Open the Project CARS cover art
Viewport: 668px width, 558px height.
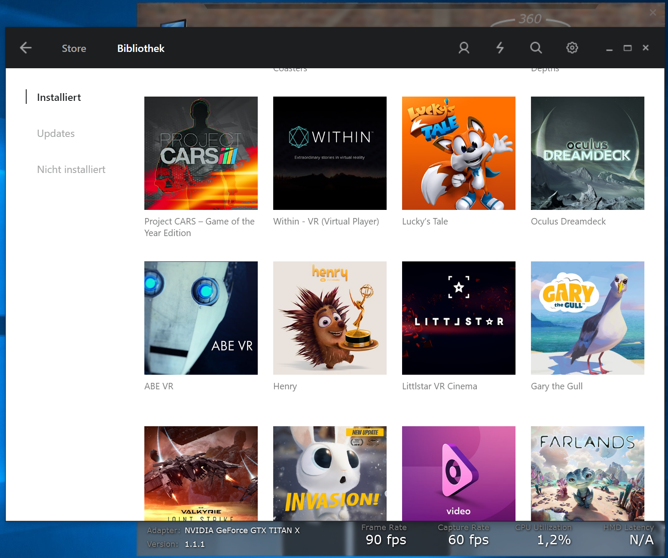pyautogui.click(x=201, y=153)
